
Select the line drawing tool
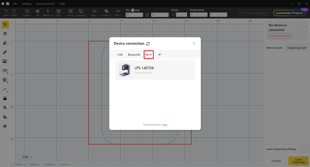click(5, 89)
